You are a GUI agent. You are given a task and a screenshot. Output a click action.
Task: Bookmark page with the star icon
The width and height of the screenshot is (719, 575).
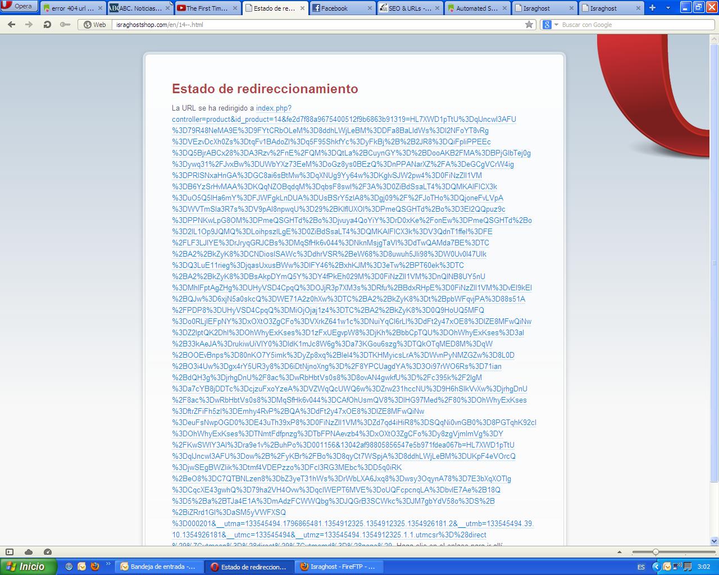pos(529,25)
